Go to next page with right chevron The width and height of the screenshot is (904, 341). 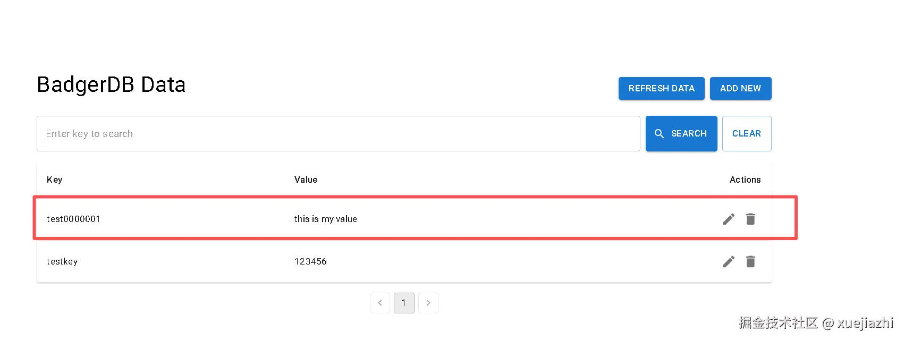[x=428, y=303]
